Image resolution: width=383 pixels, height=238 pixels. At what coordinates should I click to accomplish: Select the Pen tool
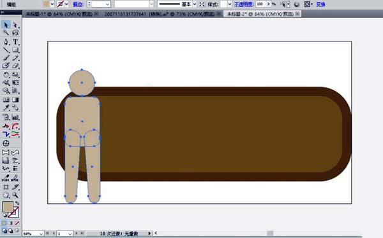(6, 41)
